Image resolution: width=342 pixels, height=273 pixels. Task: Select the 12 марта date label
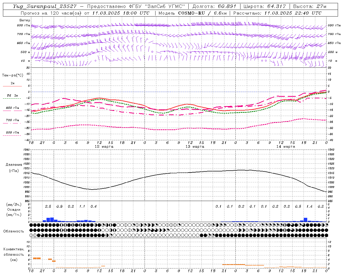coord(104,147)
